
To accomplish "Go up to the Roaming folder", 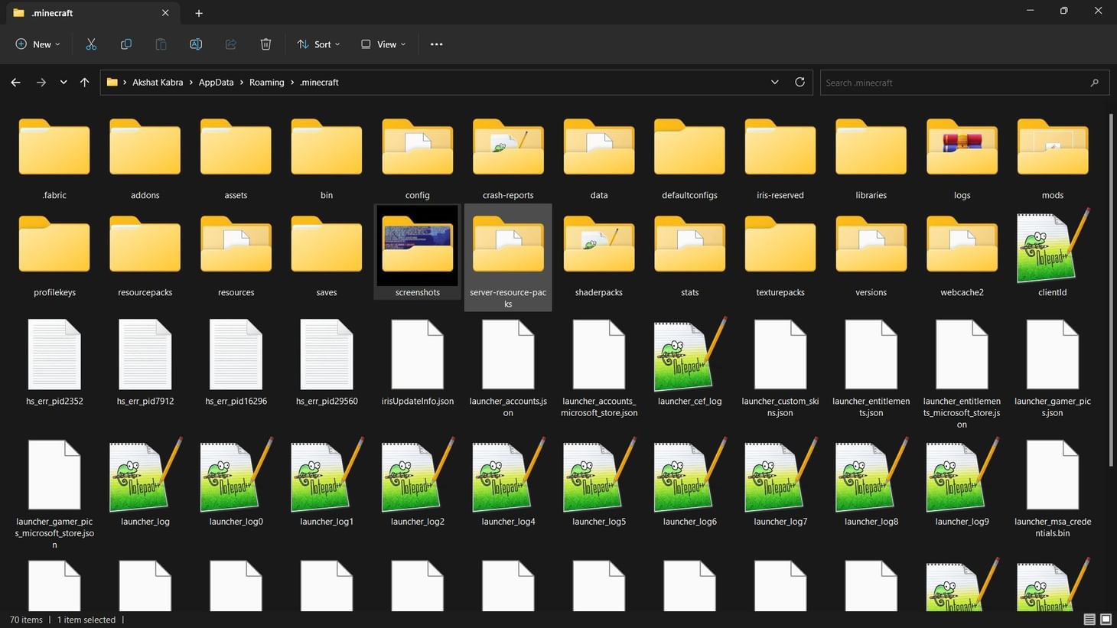I will click(x=84, y=82).
